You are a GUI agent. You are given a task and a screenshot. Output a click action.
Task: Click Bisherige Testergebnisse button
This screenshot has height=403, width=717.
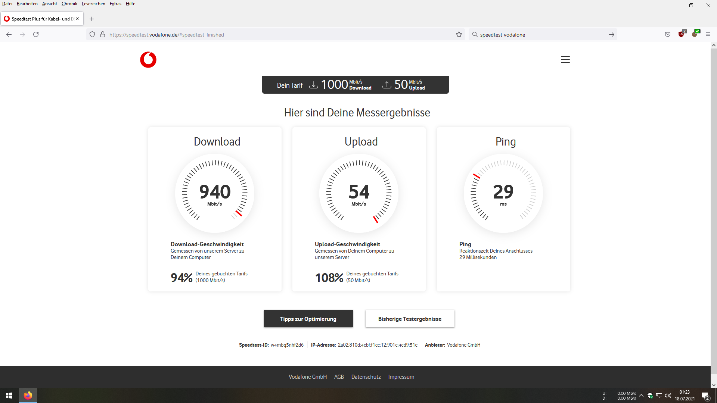coord(410,319)
